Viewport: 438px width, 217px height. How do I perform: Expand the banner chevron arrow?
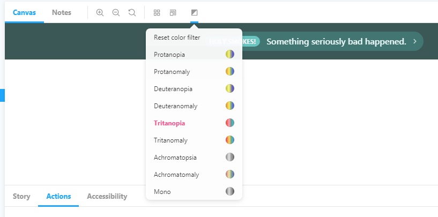click(415, 41)
